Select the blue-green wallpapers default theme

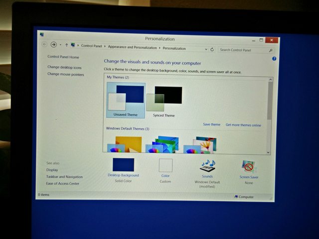click(x=162, y=144)
